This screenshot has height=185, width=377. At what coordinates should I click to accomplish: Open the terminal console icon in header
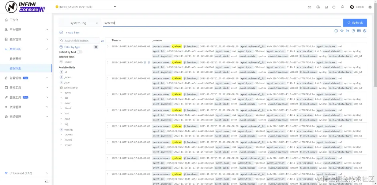[x=326, y=7]
